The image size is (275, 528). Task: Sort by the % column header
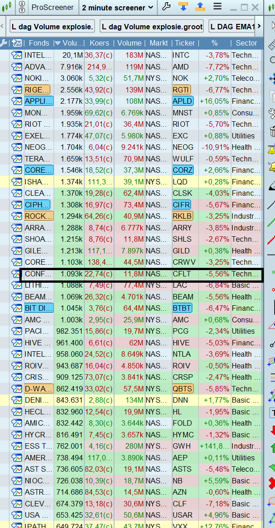(x=215, y=43)
